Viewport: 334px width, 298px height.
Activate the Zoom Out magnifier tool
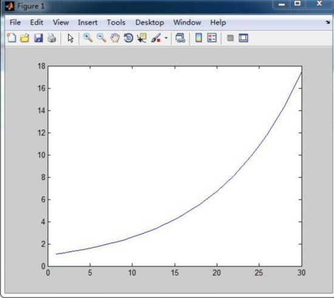[101, 38]
